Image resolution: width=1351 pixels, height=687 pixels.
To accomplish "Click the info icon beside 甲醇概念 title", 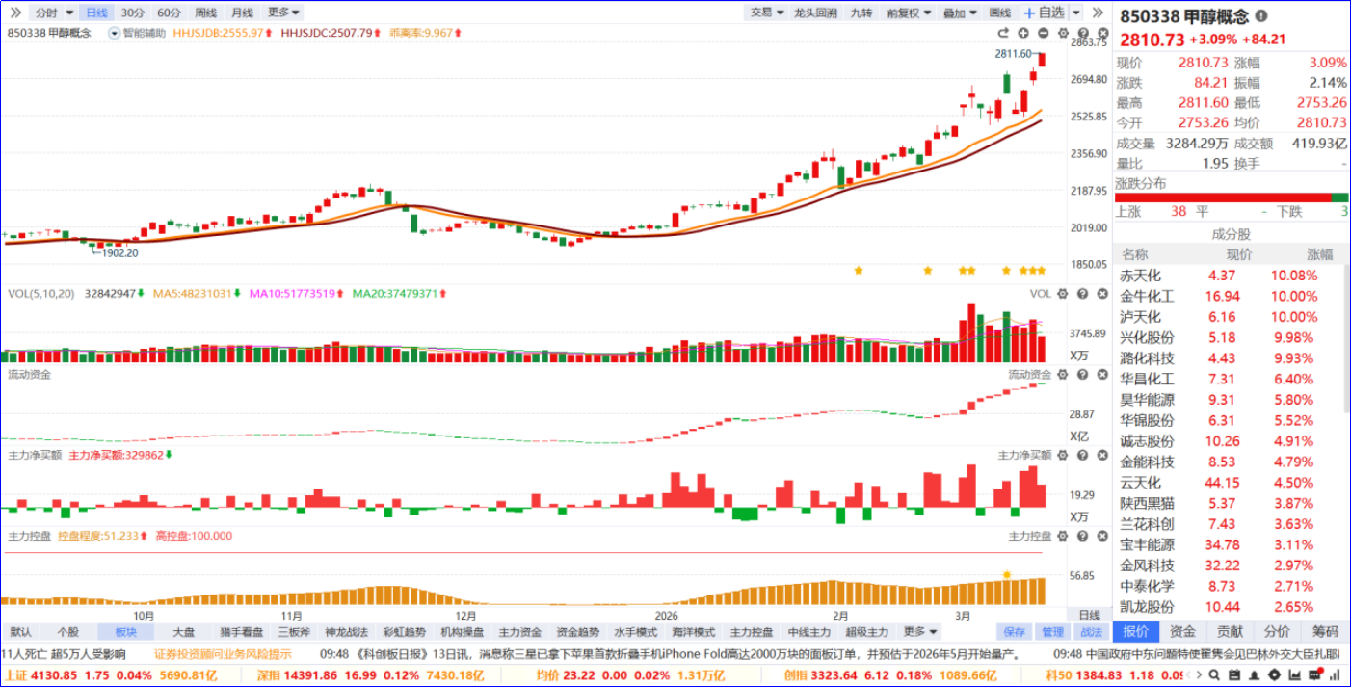I will 1261,16.
